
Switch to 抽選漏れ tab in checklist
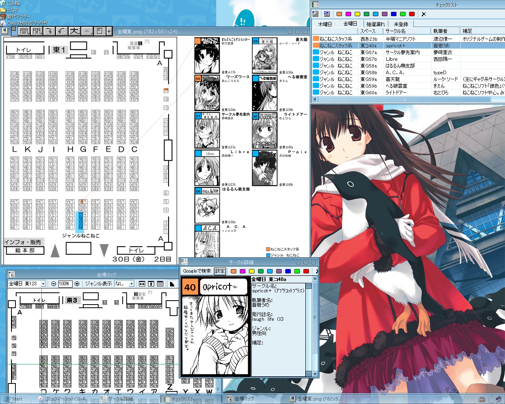click(375, 24)
